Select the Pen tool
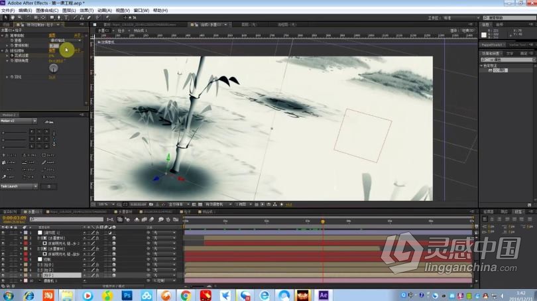The height and width of the screenshot is (301, 537). tap(59, 17)
